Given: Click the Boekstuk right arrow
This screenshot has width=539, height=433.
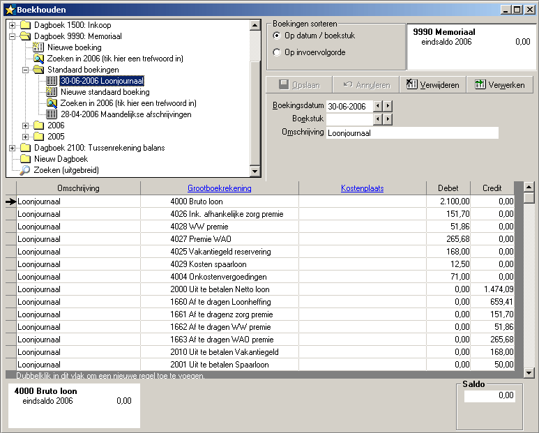Looking at the screenshot, I should click(x=388, y=119).
